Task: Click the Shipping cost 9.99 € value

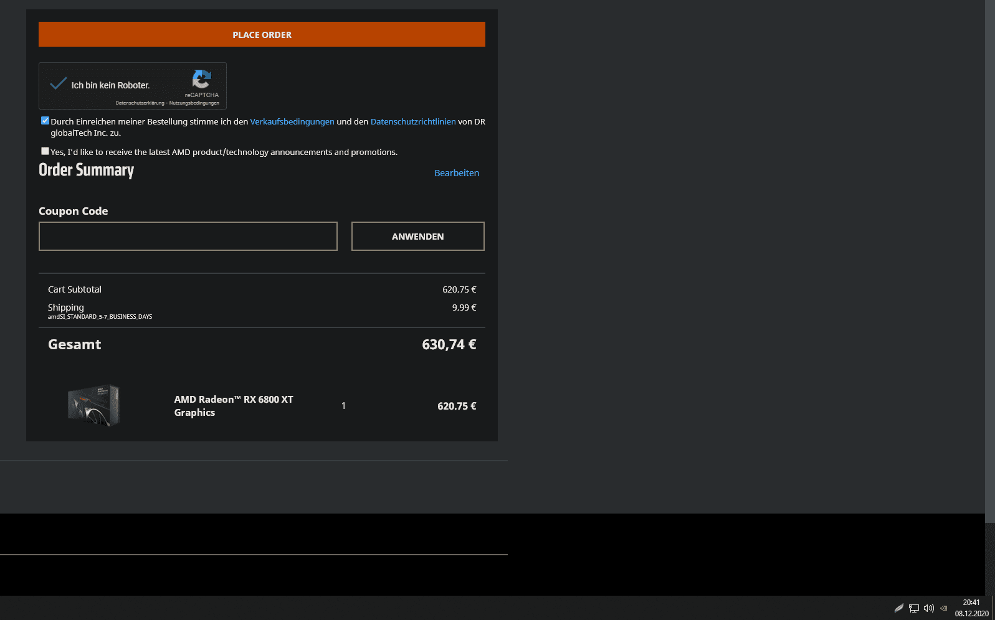Action: pos(464,308)
